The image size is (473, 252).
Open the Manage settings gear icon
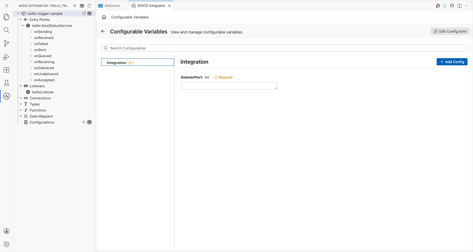[x=7, y=244]
